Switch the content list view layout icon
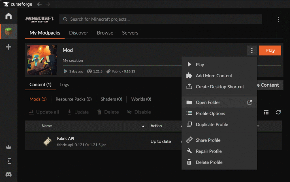The width and height of the screenshot is (290, 182). click(x=266, y=112)
